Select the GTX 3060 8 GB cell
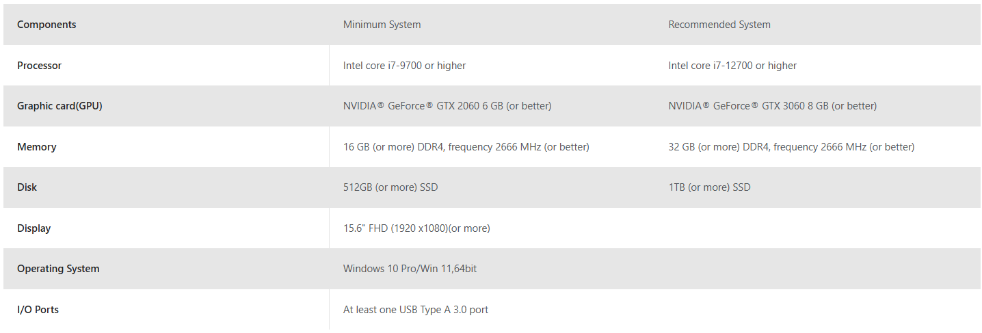 pos(772,106)
